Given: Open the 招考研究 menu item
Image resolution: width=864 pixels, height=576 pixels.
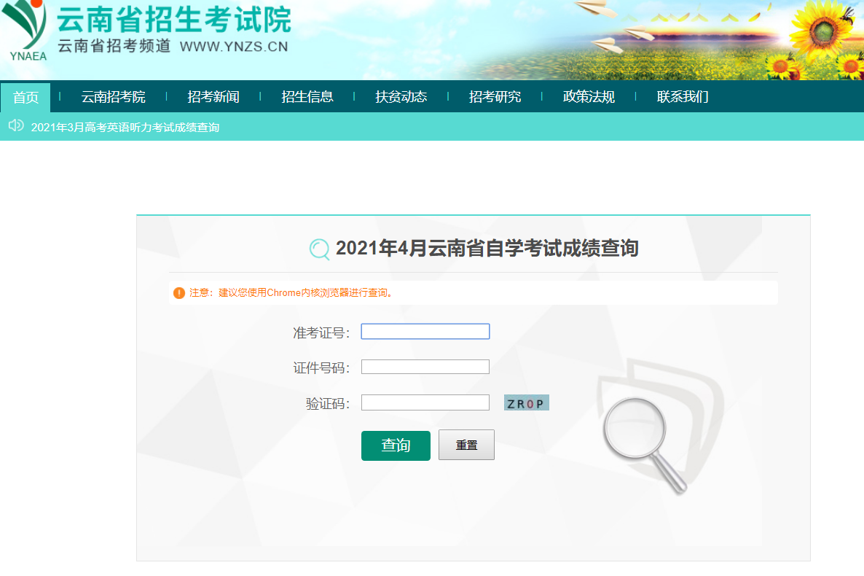Looking at the screenshot, I should point(495,97).
